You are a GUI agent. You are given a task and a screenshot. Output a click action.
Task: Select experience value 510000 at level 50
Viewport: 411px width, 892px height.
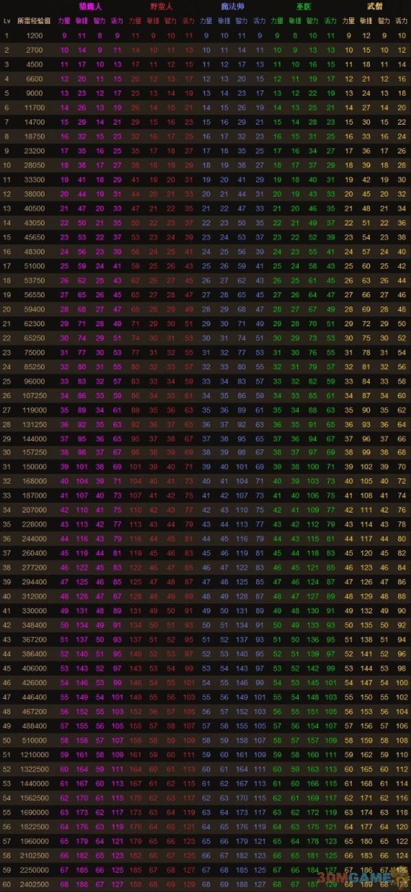[34, 740]
